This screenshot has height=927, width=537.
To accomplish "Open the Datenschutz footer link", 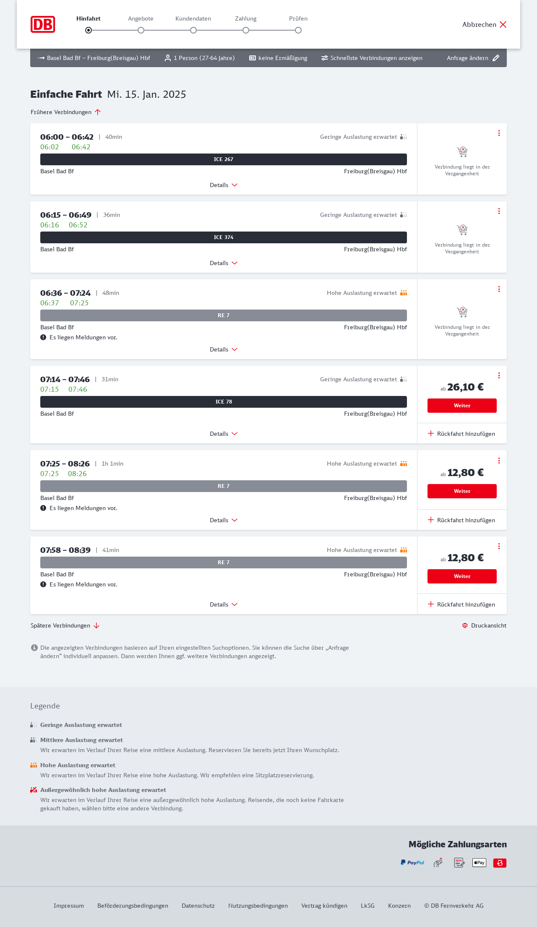I will point(198,906).
